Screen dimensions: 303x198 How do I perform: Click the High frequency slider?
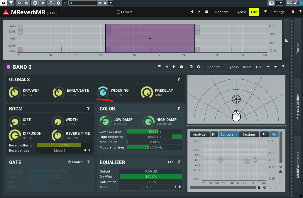tap(155, 136)
